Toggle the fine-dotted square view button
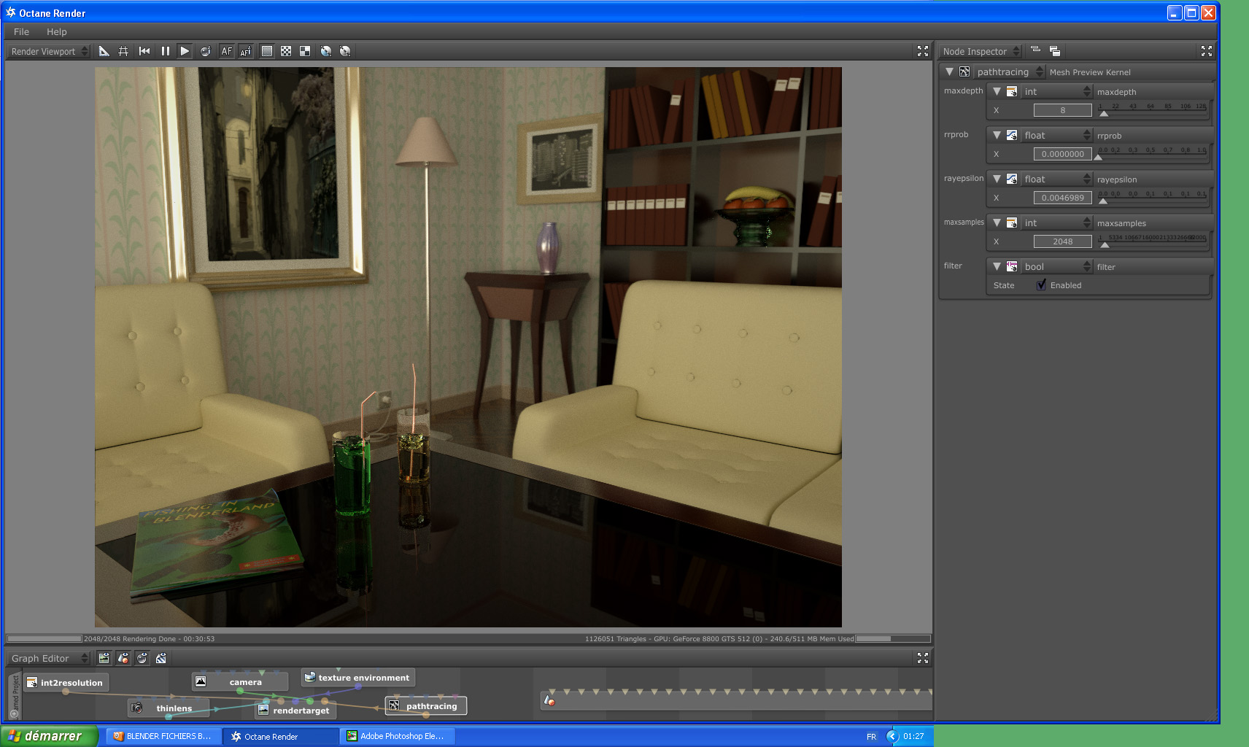This screenshot has height=747, width=1249. 267,51
